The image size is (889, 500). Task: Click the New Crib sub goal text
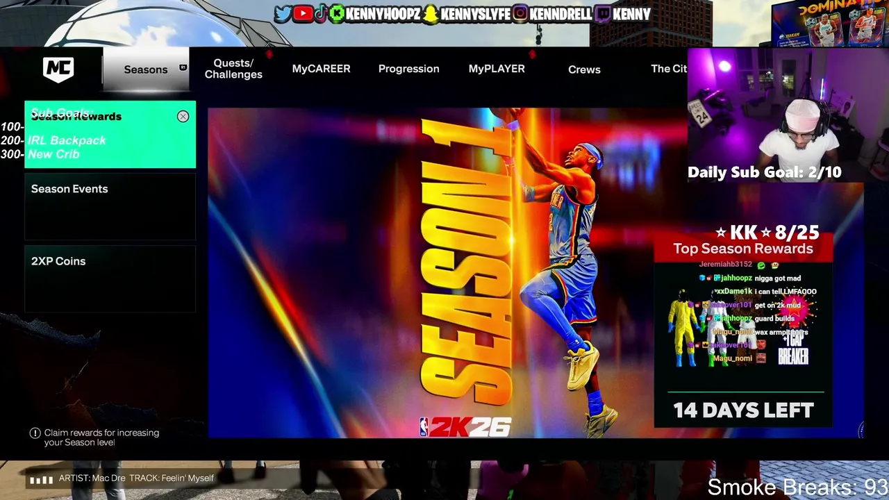(x=53, y=154)
